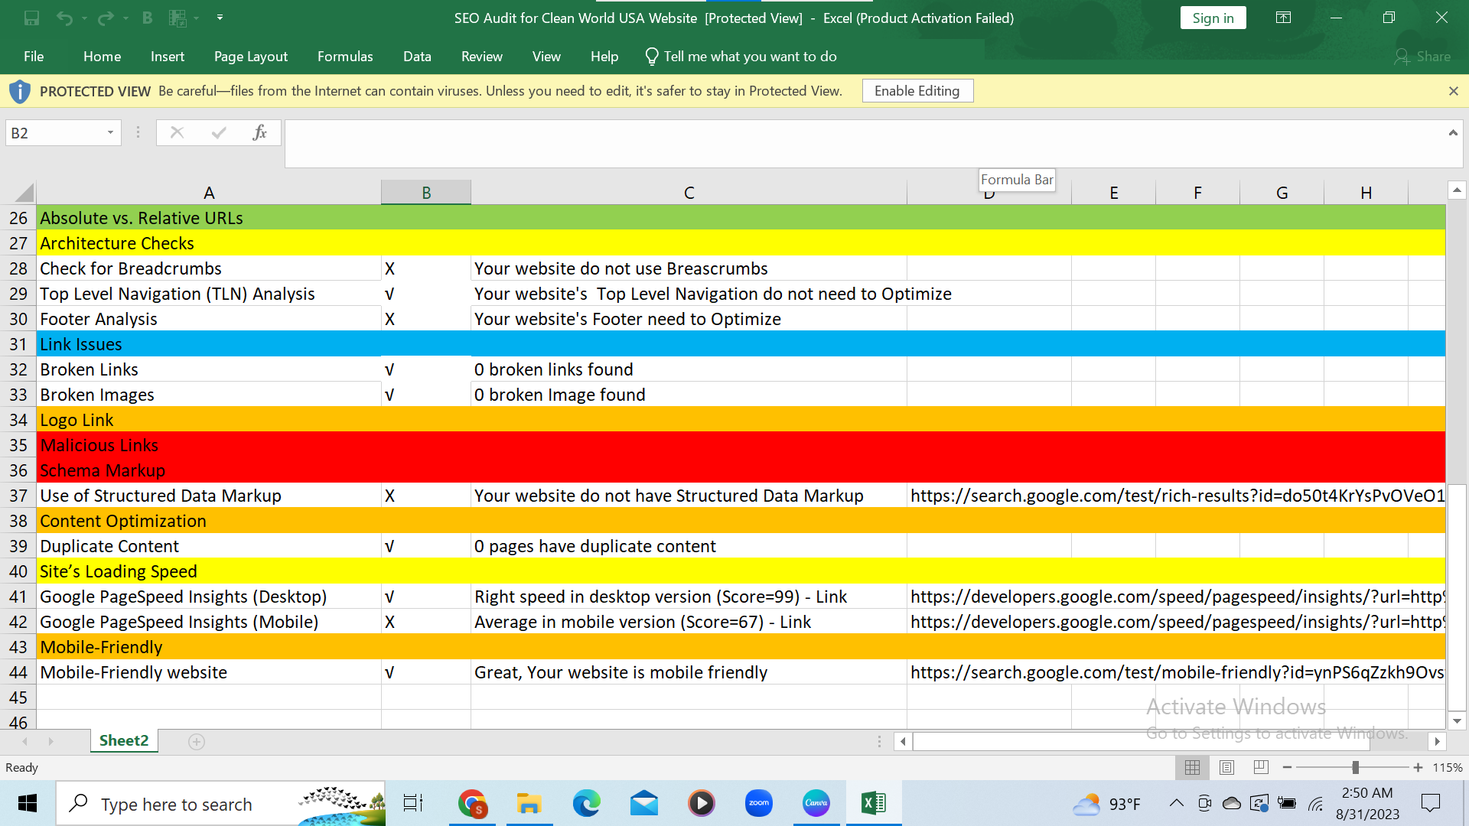
Task: Open Ribbon Display Options in title bar
Action: (x=1283, y=18)
